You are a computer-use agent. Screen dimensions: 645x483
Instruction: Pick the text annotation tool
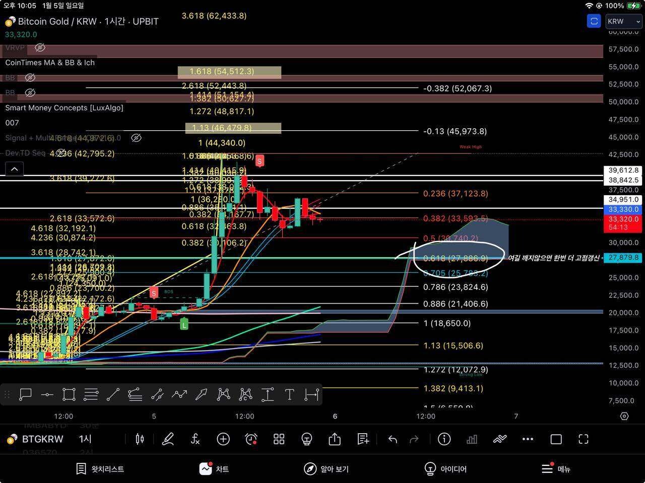coord(289,394)
